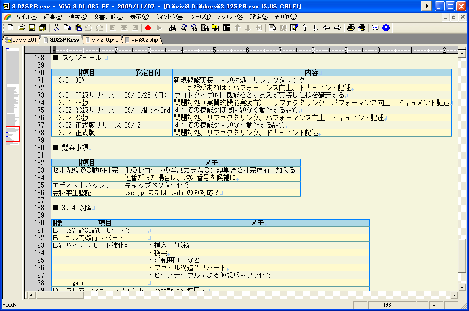Image resolution: width=469 pixels, height=311 pixels.
Task: Create a new file via toolbar
Action: (x=10, y=28)
